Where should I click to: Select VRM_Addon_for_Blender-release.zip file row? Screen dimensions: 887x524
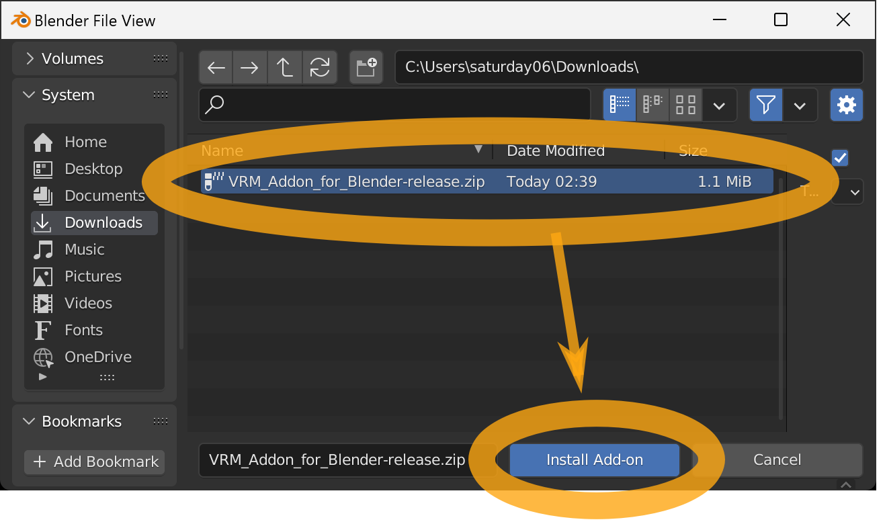(487, 181)
